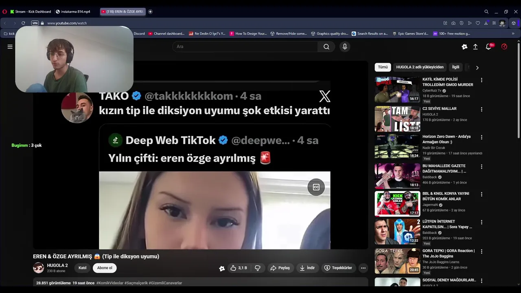Expand the bookmarks bar overflow chevron

tap(513, 34)
